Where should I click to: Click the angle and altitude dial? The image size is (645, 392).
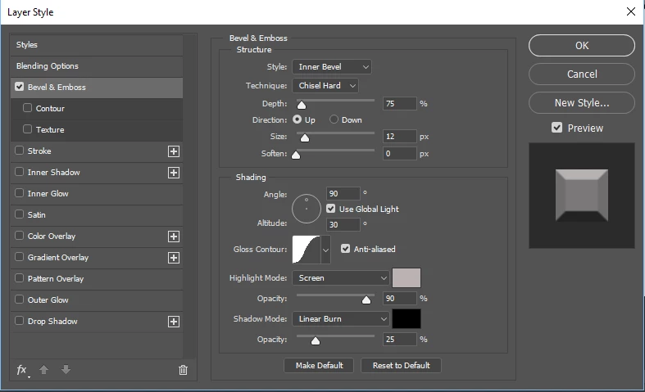(x=307, y=209)
